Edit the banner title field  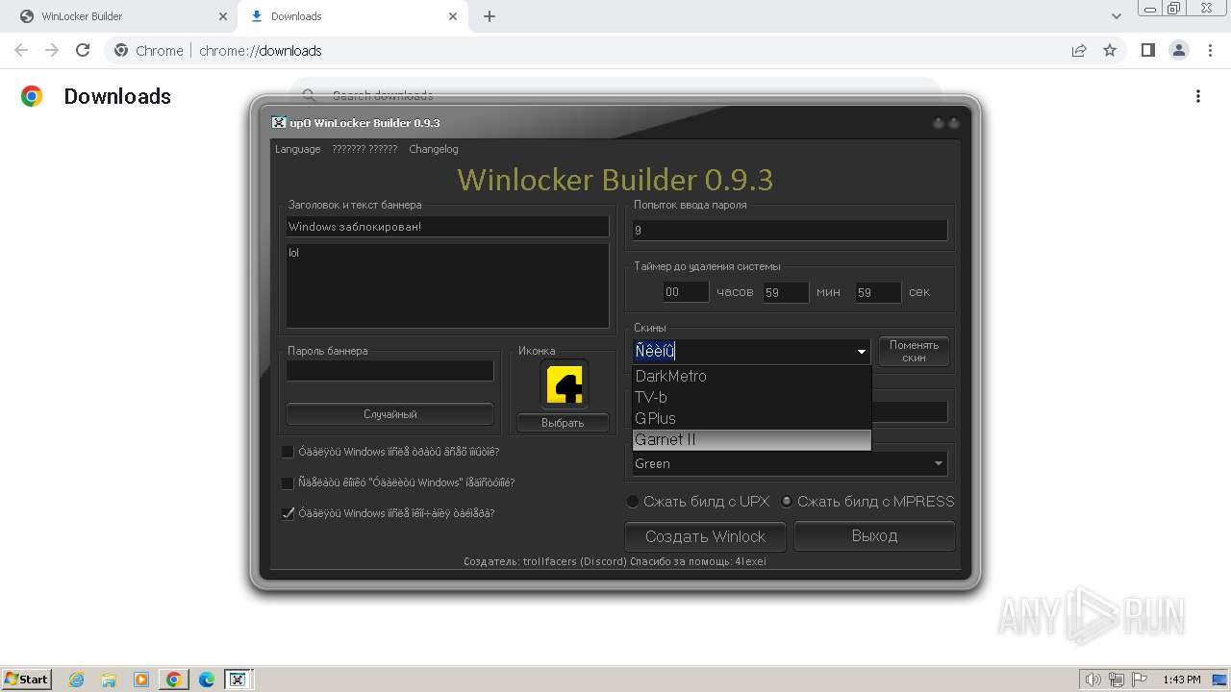pos(447,227)
